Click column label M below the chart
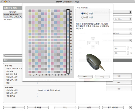This screenshot has width=135, height=112. tap(30, 75)
